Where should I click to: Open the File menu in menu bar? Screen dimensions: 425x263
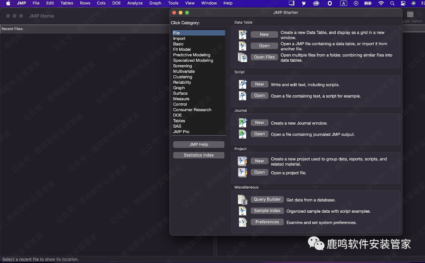36,3
